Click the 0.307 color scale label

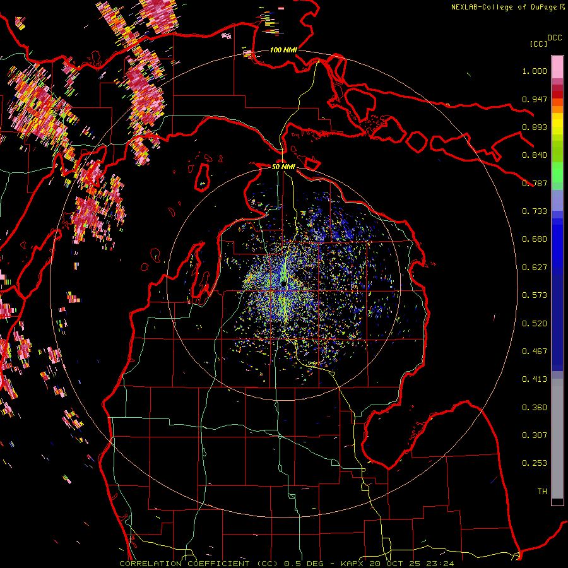click(x=535, y=435)
